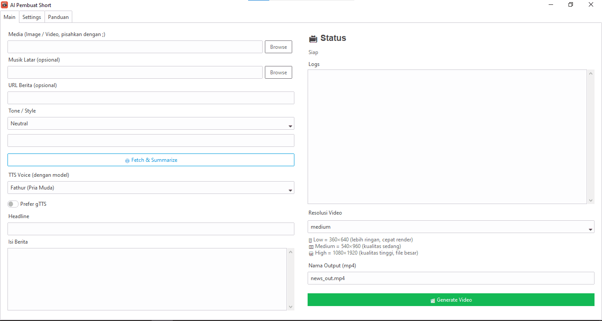
Task: Click the icon next to High resolution description
Action: pyautogui.click(x=311, y=253)
